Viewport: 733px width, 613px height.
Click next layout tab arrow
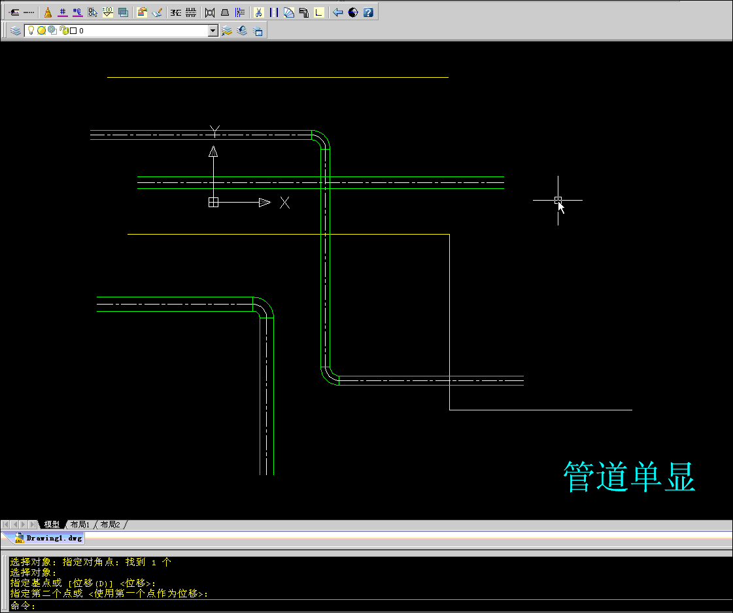coord(24,525)
